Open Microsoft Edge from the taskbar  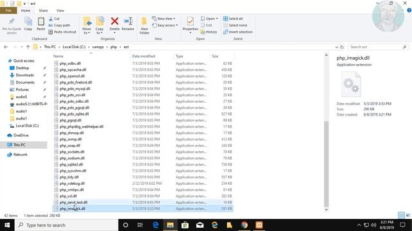(x=155, y=225)
